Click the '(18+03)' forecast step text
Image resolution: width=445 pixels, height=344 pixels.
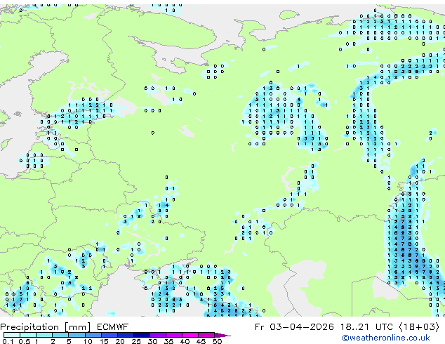pyautogui.click(x=419, y=327)
